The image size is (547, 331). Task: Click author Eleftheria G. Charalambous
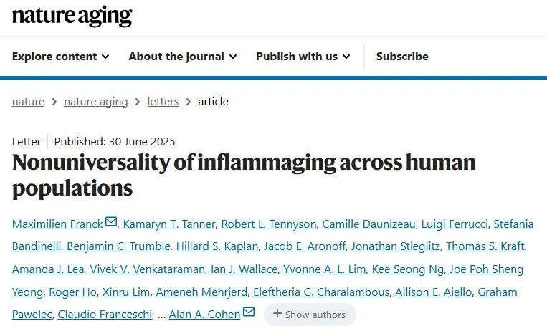[321, 292]
